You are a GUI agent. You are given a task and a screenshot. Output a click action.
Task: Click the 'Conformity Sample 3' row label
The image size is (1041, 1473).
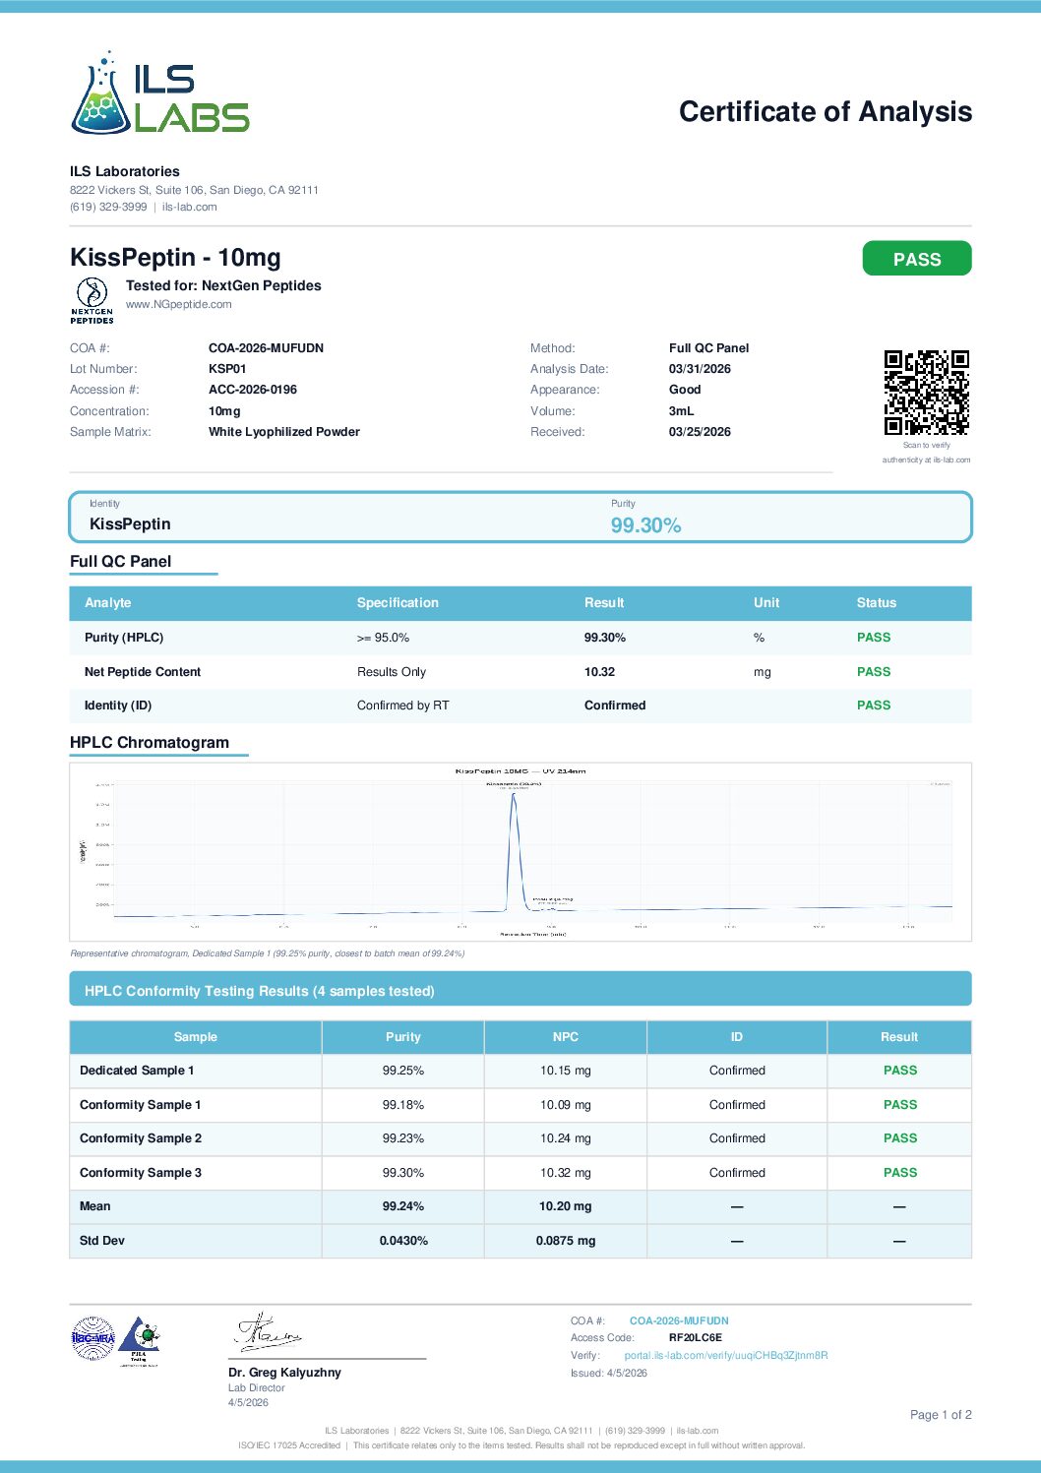(x=141, y=1173)
